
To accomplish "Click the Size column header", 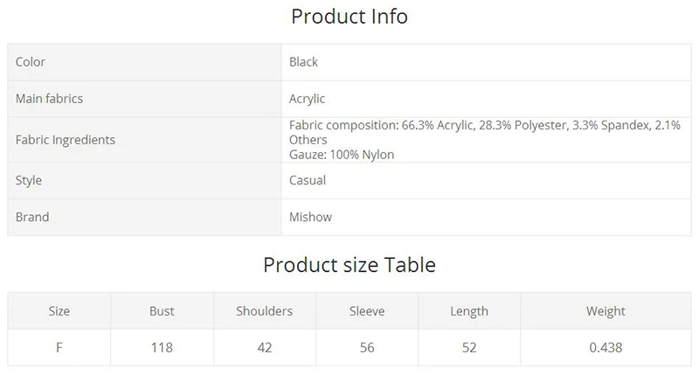I will click(59, 311).
